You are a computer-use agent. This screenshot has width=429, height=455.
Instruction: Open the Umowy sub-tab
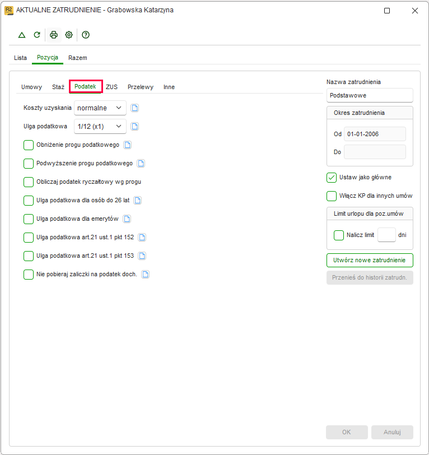click(x=31, y=87)
